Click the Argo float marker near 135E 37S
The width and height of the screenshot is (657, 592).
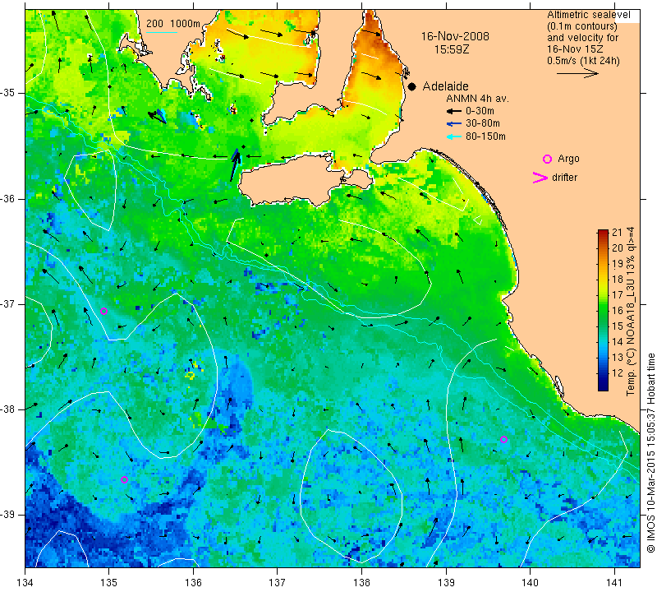[x=104, y=311]
